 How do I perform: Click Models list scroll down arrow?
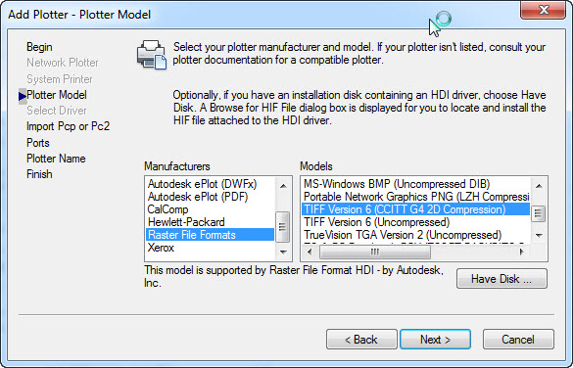(539, 236)
